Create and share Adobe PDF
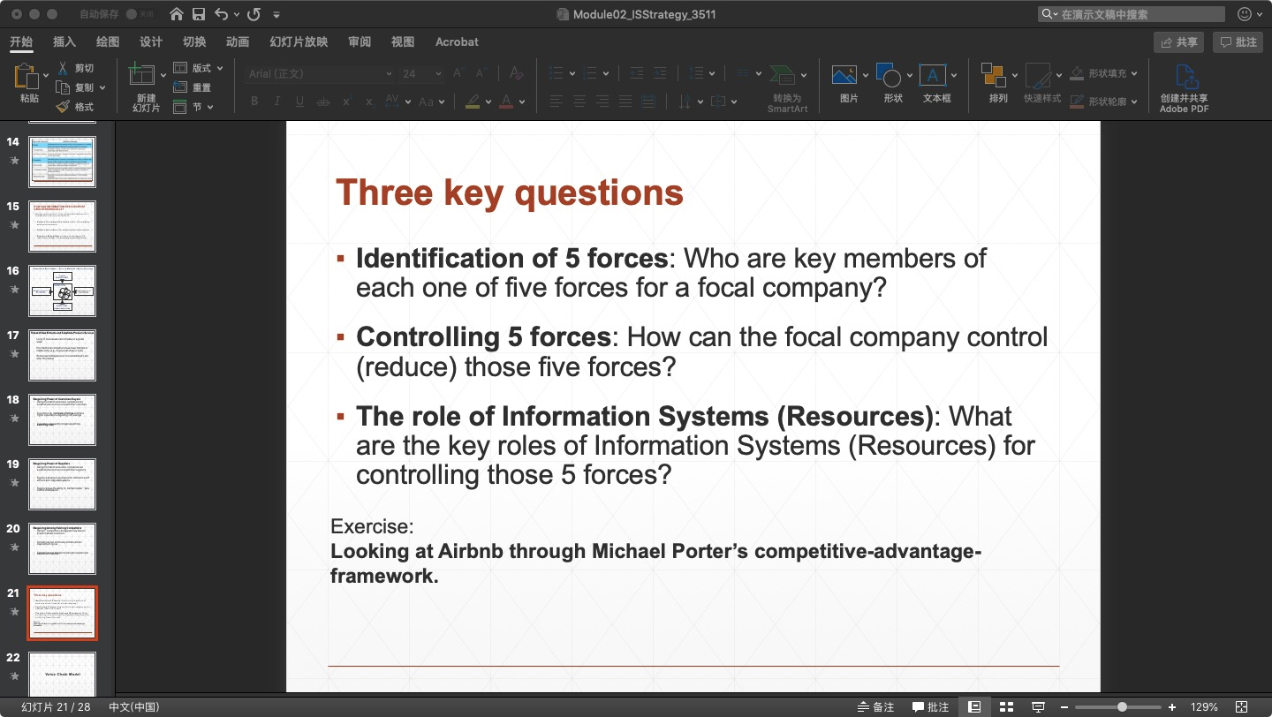This screenshot has height=717, width=1272. click(x=1185, y=84)
